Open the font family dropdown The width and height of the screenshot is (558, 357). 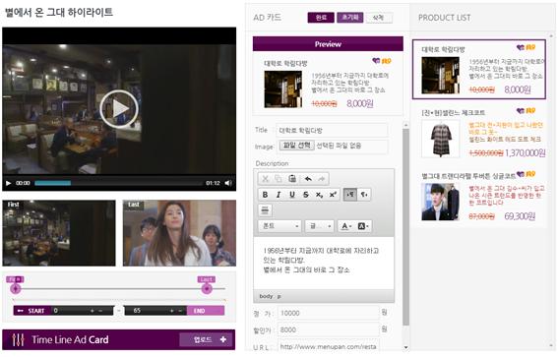(x=279, y=226)
